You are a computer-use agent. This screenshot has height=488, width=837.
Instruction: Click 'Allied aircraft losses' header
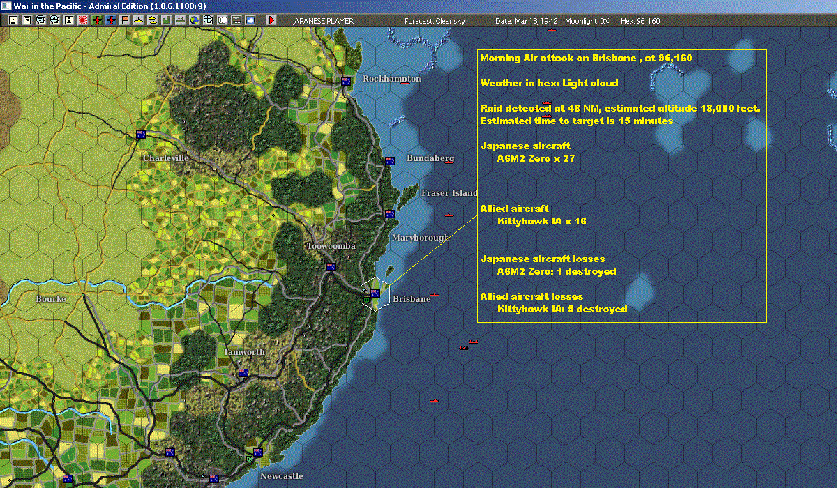click(x=531, y=296)
